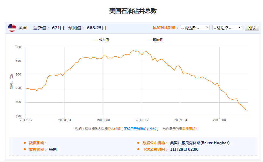Viewport: 263px width, 162px height.
Task: Open the second 请选择 comparison dropdown
Action: [227, 28]
